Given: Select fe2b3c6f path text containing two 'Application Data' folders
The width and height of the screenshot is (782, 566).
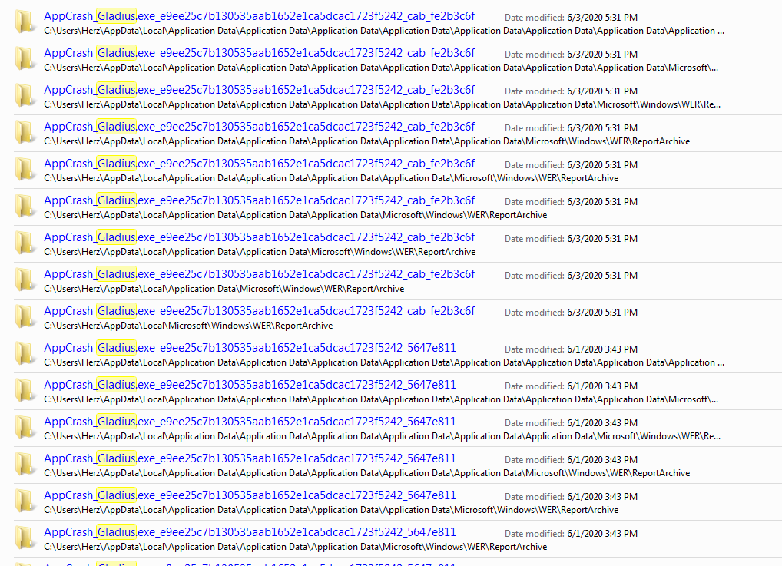Looking at the screenshot, I should coord(260,253).
